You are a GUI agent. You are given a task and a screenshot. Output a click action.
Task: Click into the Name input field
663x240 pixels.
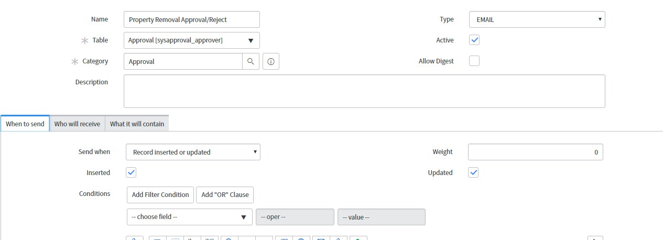click(192, 19)
